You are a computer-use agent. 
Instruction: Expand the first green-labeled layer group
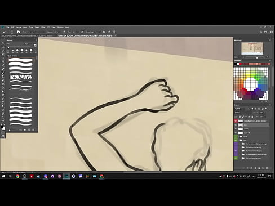[x=239, y=137]
